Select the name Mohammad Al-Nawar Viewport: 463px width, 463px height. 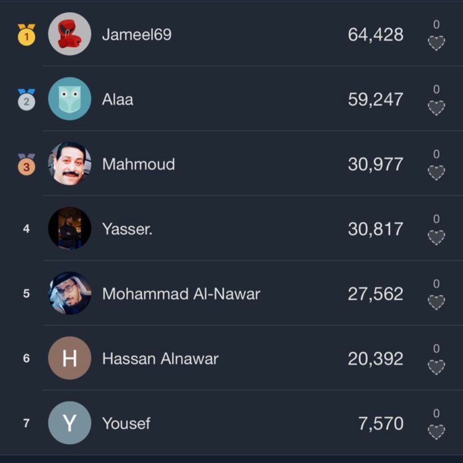pos(181,293)
